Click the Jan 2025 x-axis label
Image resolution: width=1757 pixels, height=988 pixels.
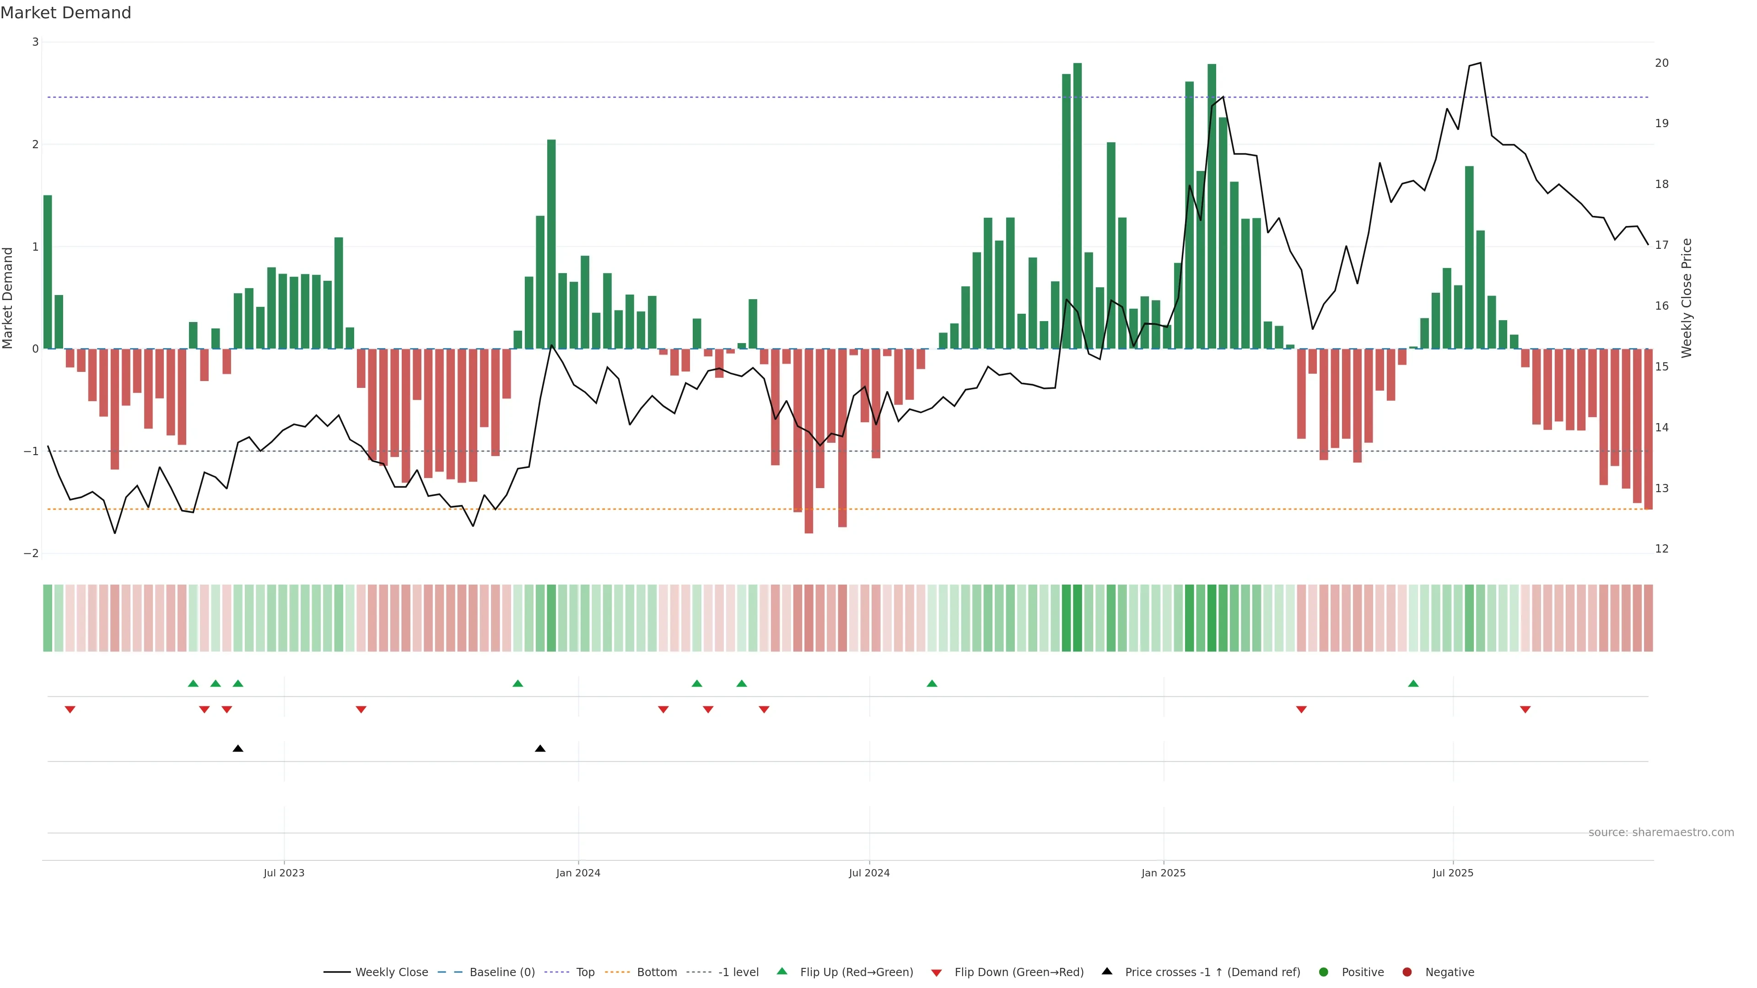pyautogui.click(x=1164, y=873)
